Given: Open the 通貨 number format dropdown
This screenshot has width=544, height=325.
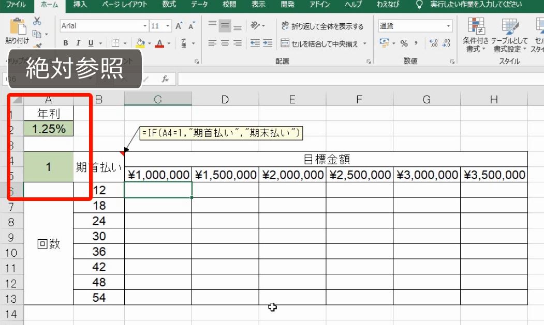Looking at the screenshot, I should (x=448, y=26).
